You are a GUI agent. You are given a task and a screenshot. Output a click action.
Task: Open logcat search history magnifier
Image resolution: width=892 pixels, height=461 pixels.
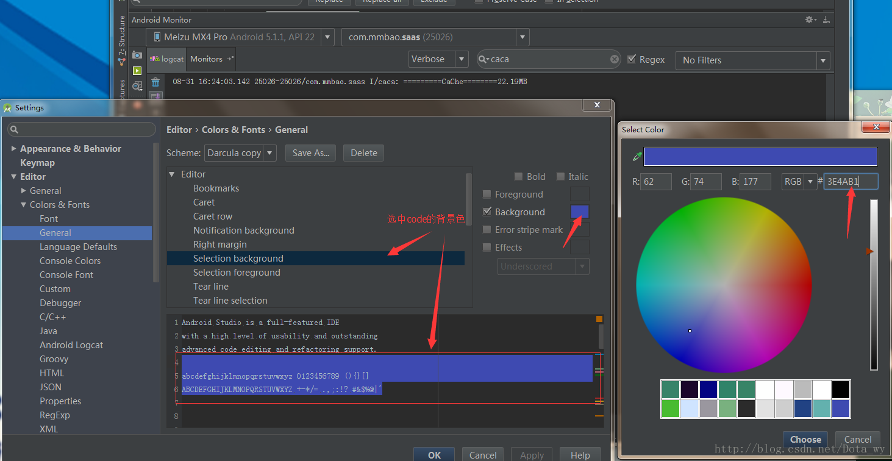[x=483, y=59]
